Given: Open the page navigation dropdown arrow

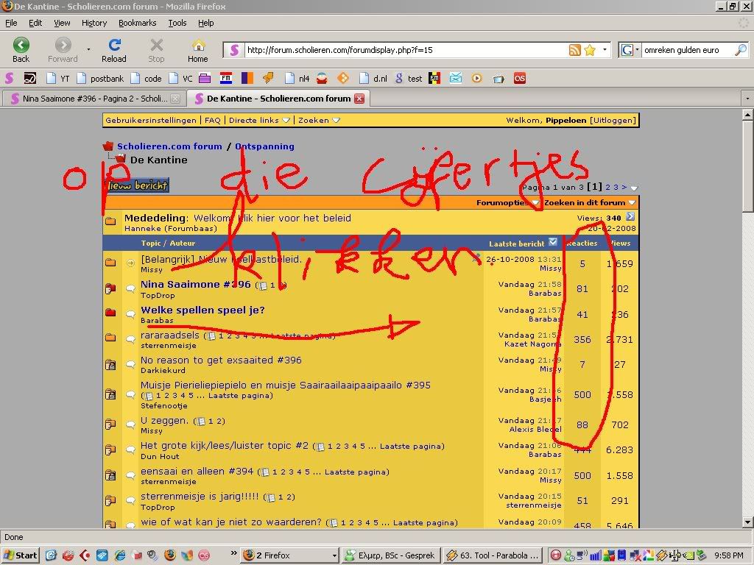Looking at the screenshot, I should pos(634,188).
